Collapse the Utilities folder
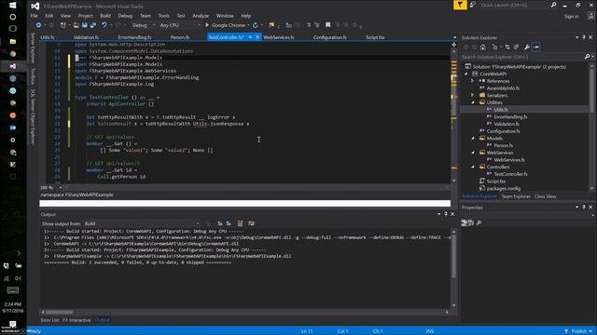This screenshot has width=597, height=335. [473, 102]
